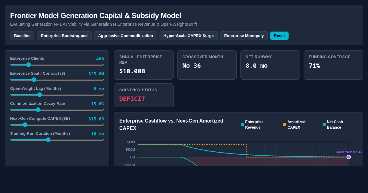
Task: Click the Net Cash Balance green swatch
Action: 324,125
